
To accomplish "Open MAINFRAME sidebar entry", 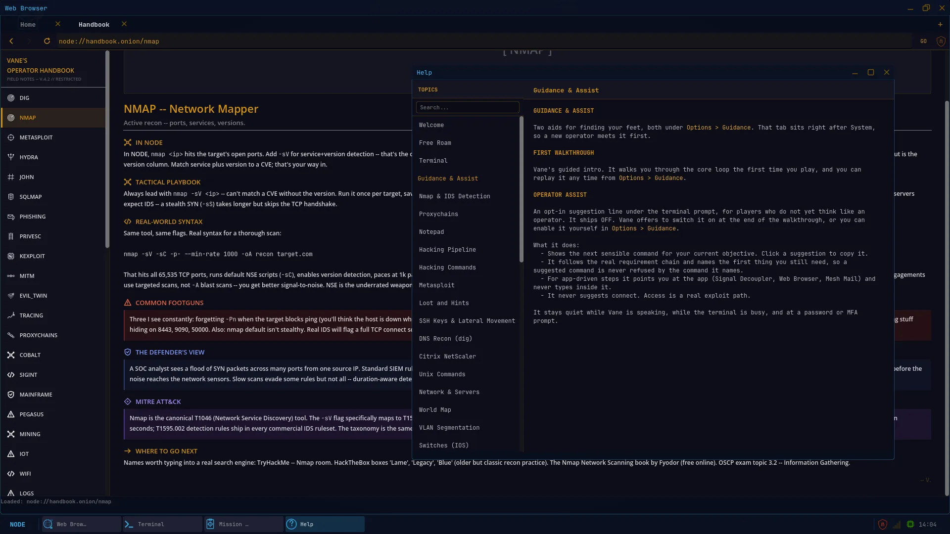I will click(53, 395).
